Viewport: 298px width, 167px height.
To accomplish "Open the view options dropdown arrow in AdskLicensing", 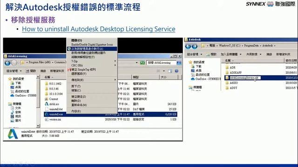I will 164,71.
